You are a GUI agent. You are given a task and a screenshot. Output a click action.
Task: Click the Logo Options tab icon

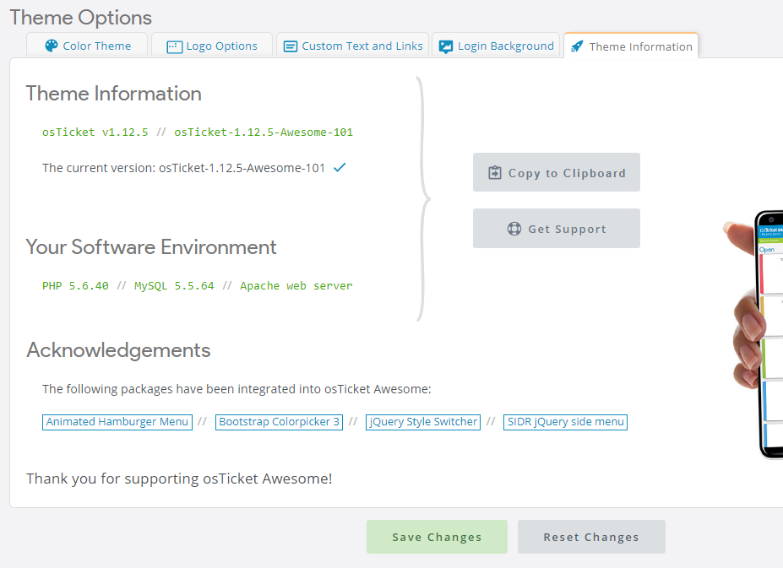coord(175,46)
